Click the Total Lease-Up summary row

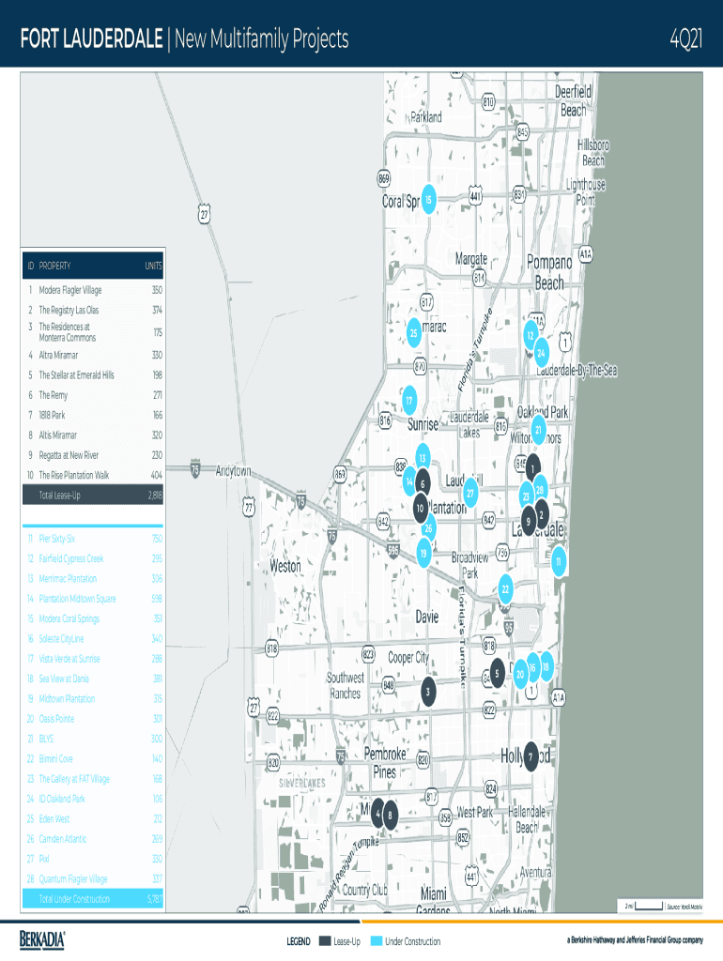(x=93, y=495)
